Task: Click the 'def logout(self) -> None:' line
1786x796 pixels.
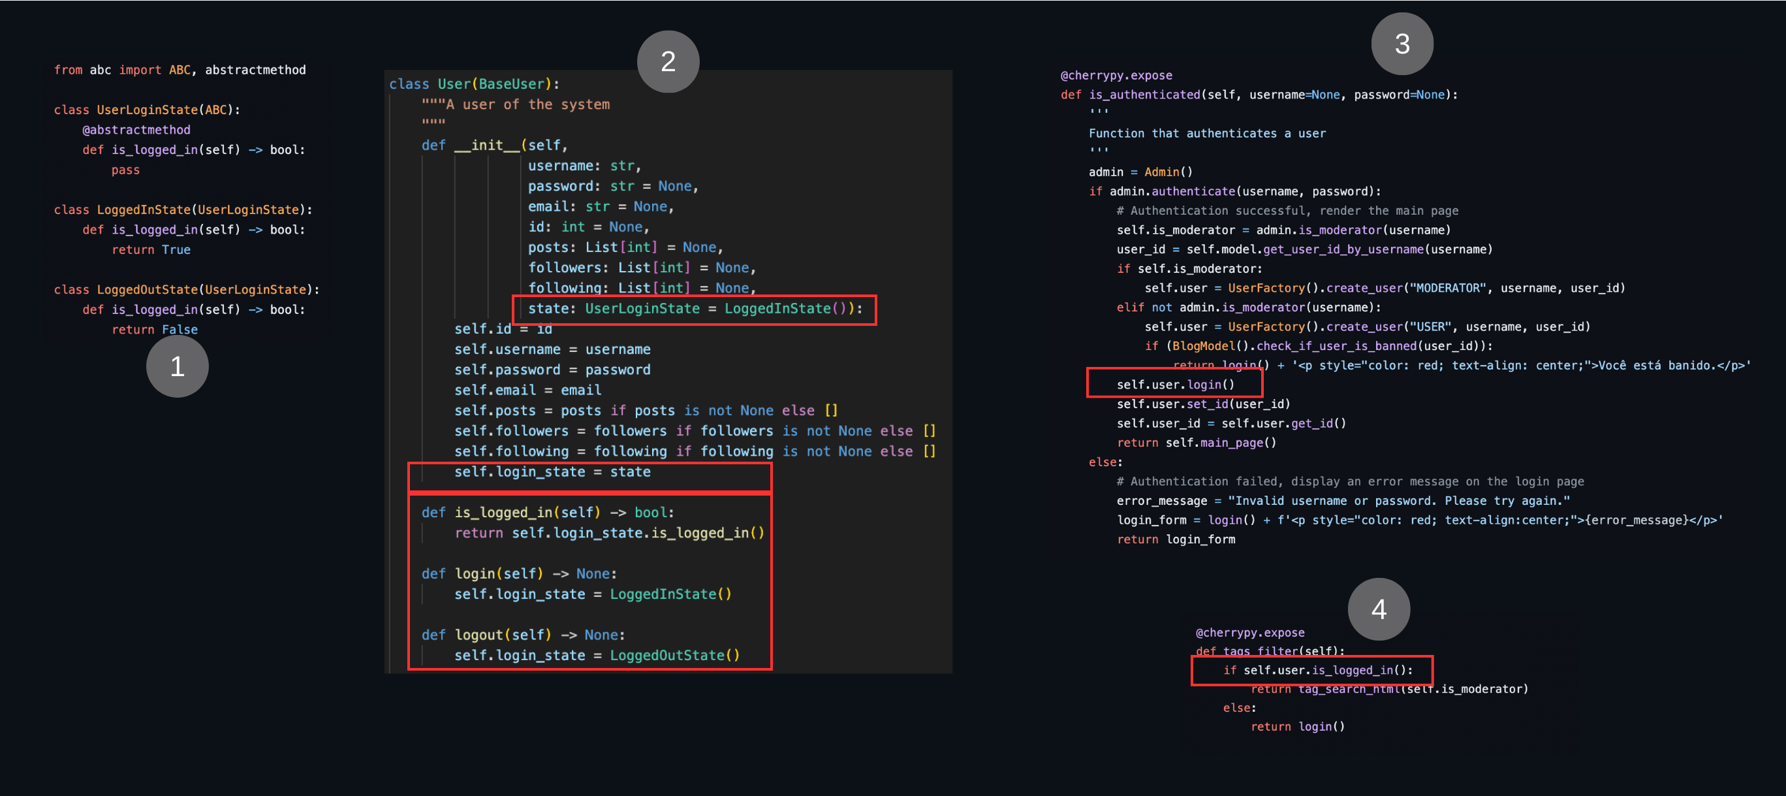Action: click(x=523, y=635)
